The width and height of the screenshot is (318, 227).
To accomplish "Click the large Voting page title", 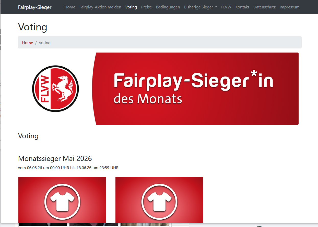I will coord(33,27).
